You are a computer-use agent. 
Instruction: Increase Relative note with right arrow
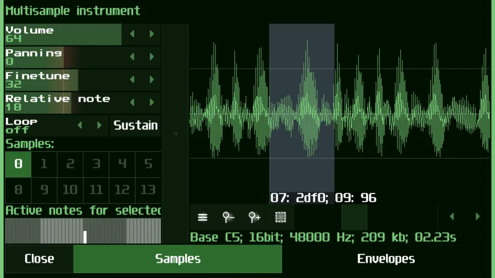pos(152,102)
